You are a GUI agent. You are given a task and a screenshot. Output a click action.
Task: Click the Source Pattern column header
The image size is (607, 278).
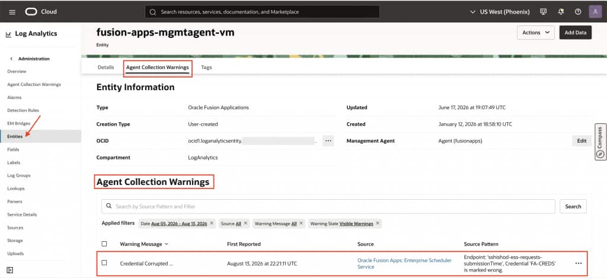point(481,244)
